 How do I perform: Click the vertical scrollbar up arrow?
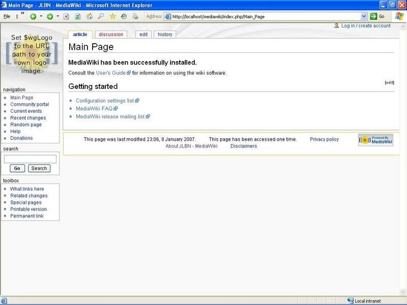pyautogui.click(x=403, y=26)
